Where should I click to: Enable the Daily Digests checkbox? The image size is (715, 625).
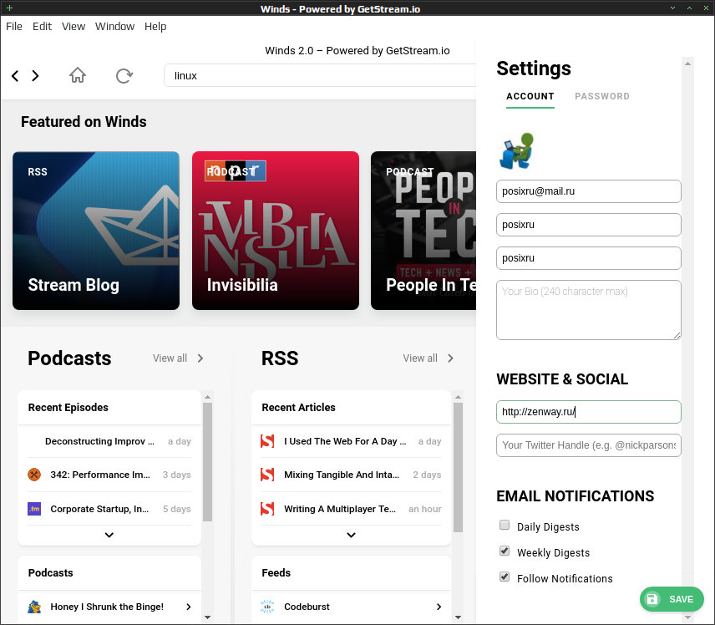click(505, 525)
